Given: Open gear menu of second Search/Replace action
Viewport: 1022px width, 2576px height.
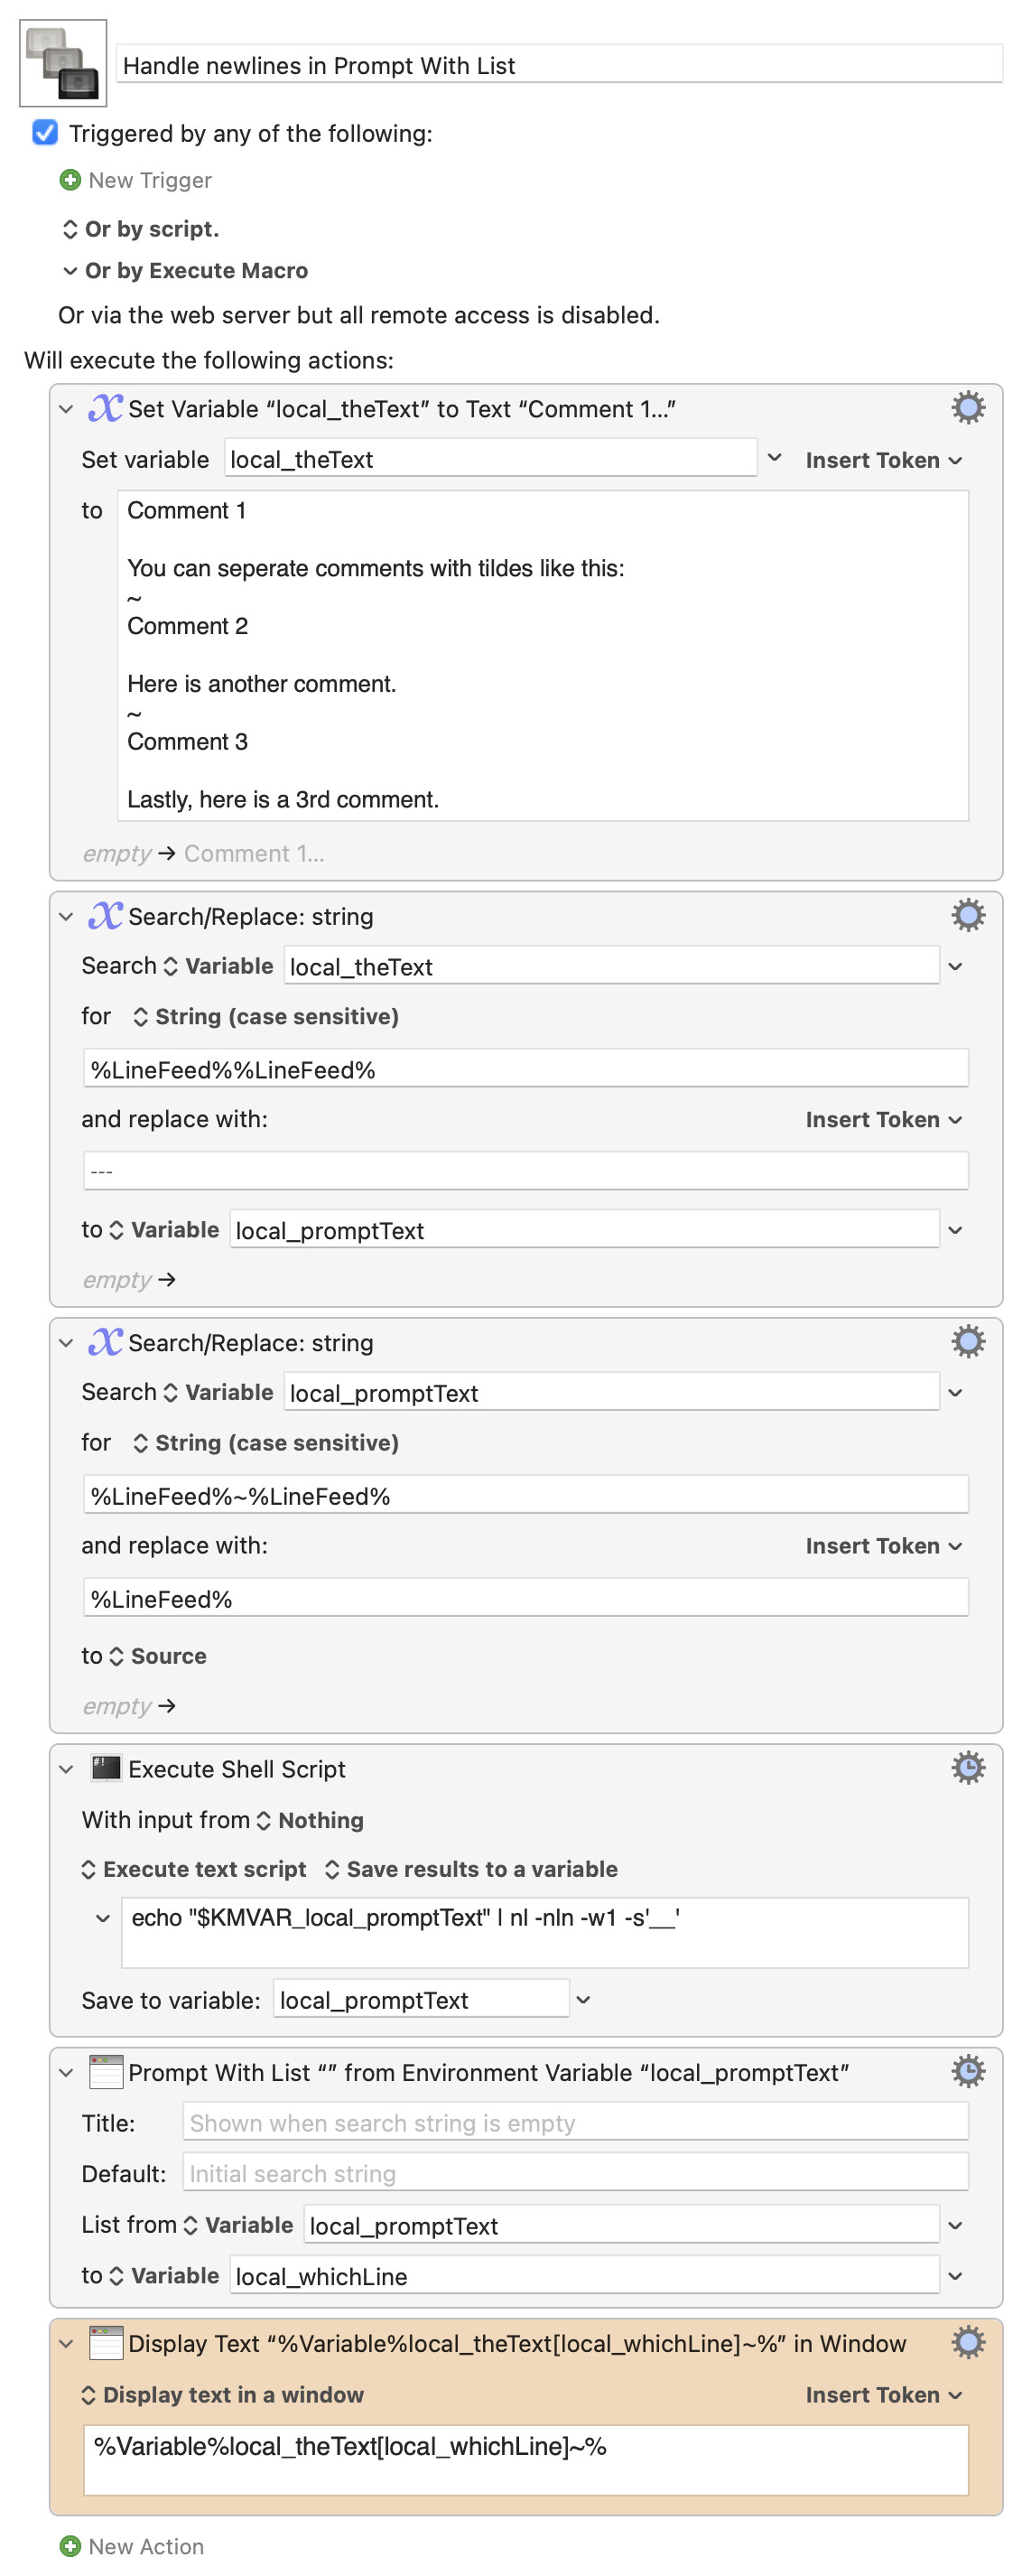Looking at the screenshot, I should coord(967,1341).
